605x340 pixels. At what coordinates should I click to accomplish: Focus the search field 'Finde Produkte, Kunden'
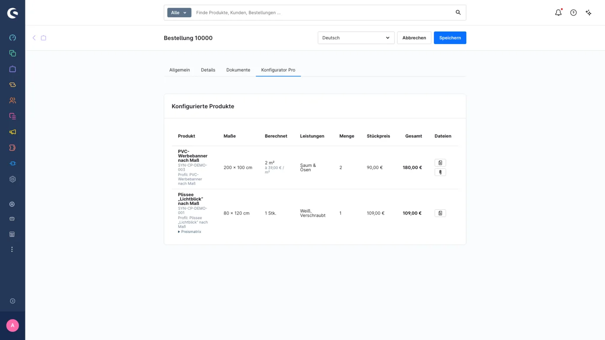pyautogui.click(x=322, y=13)
